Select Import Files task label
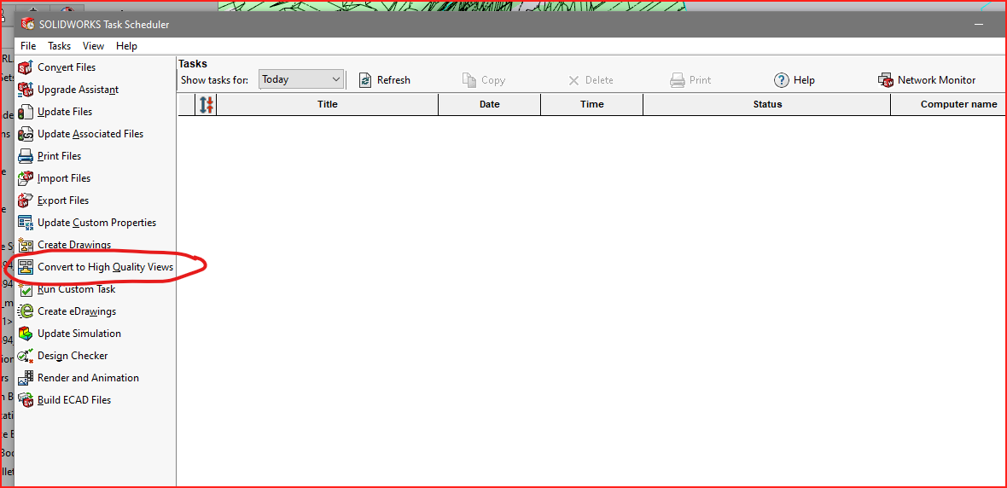This screenshot has height=488, width=1007. tap(64, 177)
